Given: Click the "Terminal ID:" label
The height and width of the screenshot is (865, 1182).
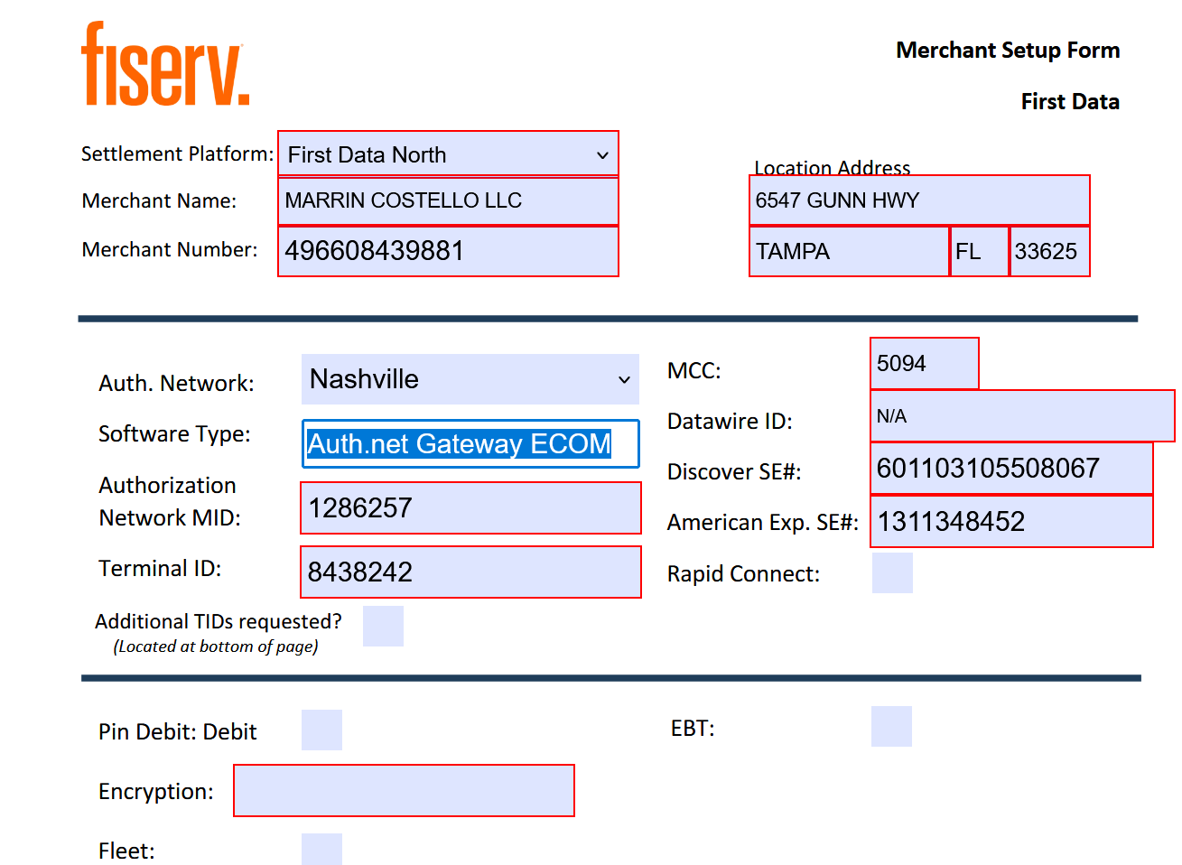Looking at the screenshot, I should 160,569.
